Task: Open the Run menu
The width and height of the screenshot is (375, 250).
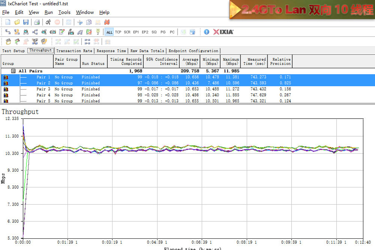Action: click(49, 12)
